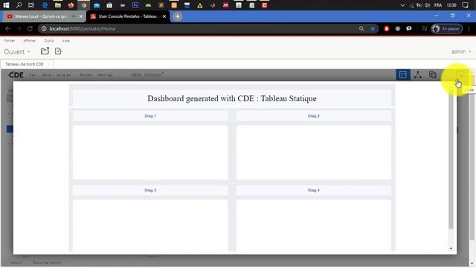This screenshot has height=268, width=476.
Task: Open Windows taskbar search
Action: coord(19,5)
